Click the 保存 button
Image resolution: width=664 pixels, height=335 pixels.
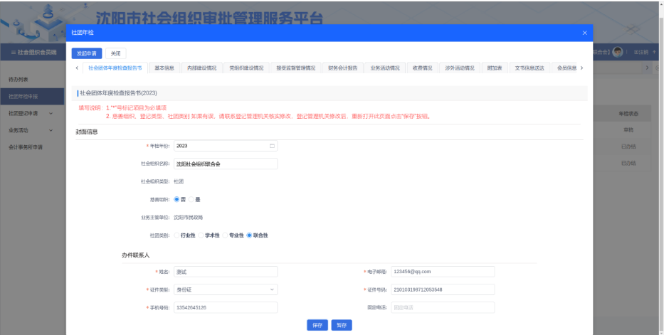click(x=317, y=325)
